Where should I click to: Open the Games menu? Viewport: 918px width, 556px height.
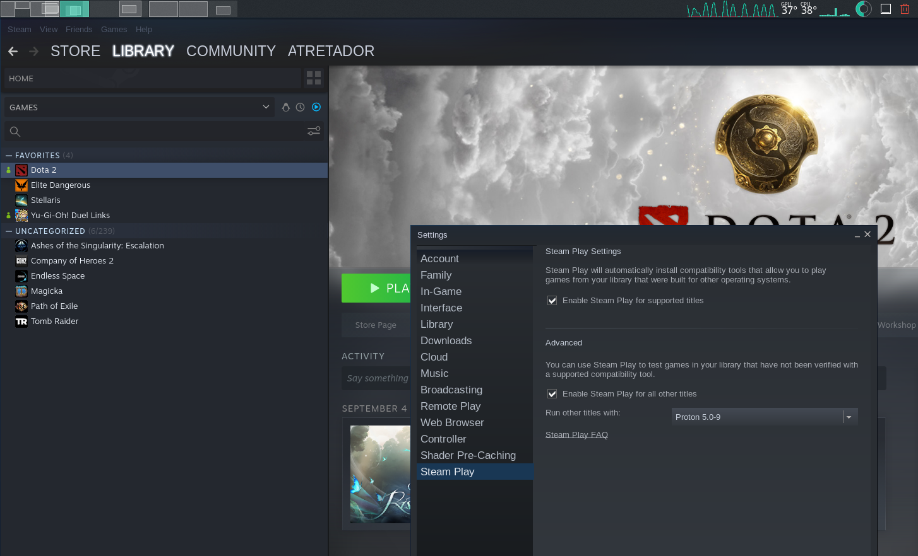[114, 30]
